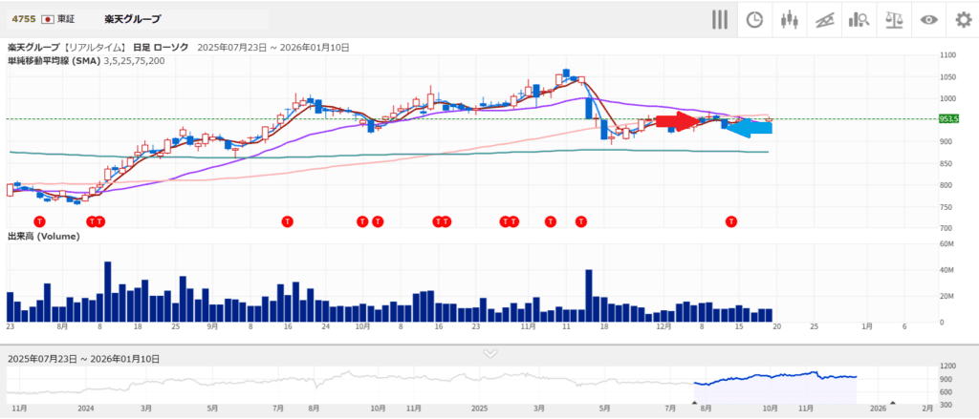Click the tallest volume bar in November
The height and width of the screenshot is (419, 979).
[589, 296]
